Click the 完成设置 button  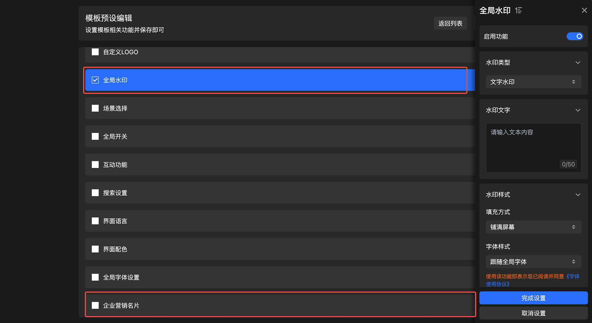533,298
